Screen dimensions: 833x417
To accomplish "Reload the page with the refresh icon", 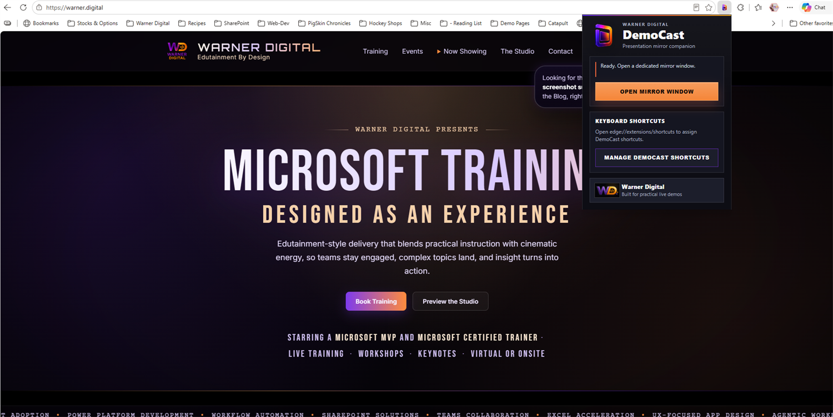I will (x=23, y=8).
